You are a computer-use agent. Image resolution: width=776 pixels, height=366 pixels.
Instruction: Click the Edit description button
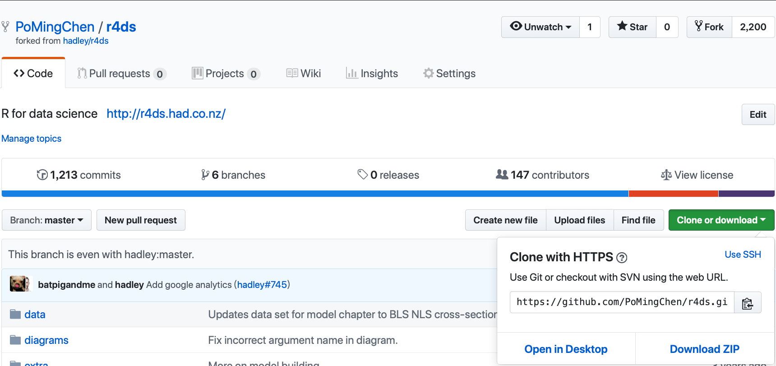758,115
